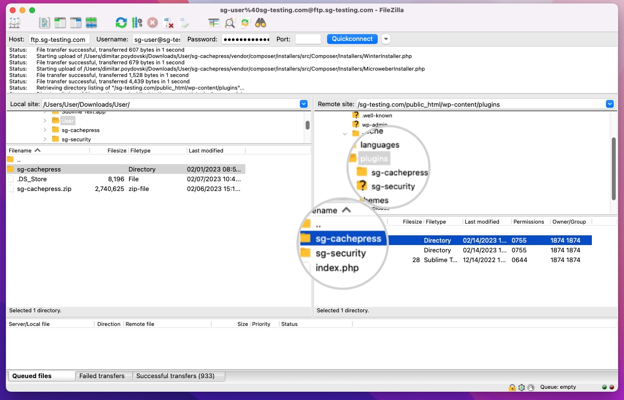The width and height of the screenshot is (624, 400).
Task: Click the round gauge icon beside Queue label
Action: tap(531, 387)
